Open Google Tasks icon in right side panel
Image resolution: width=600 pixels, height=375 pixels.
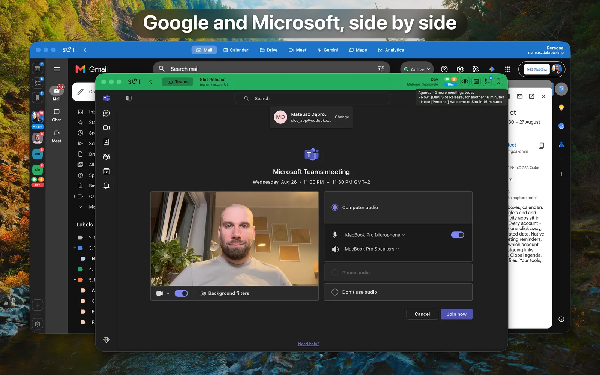(x=561, y=126)
